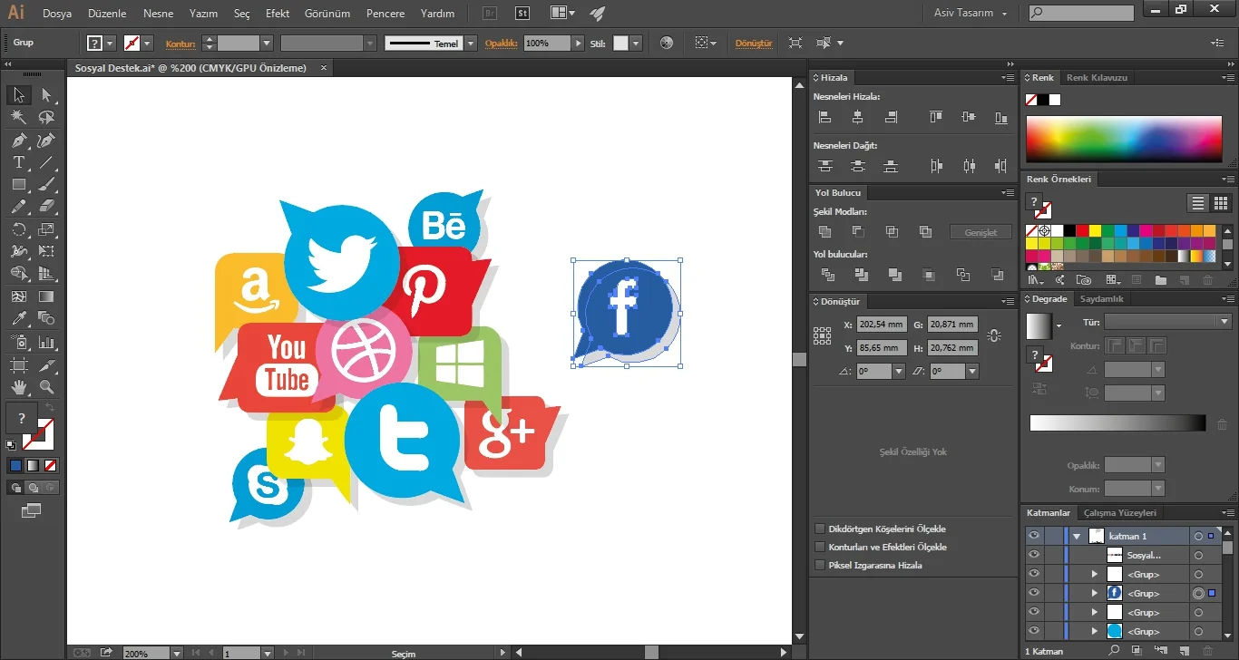
Task: Choose the Rotate tool
Action: point(18,229)
